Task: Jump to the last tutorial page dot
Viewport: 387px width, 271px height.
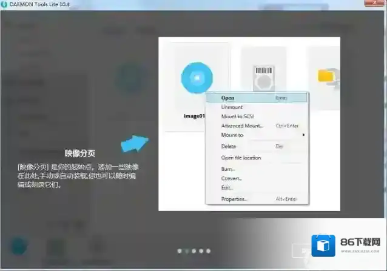Action: pos(209,250)
